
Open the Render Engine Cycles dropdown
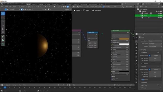[155, 41]
